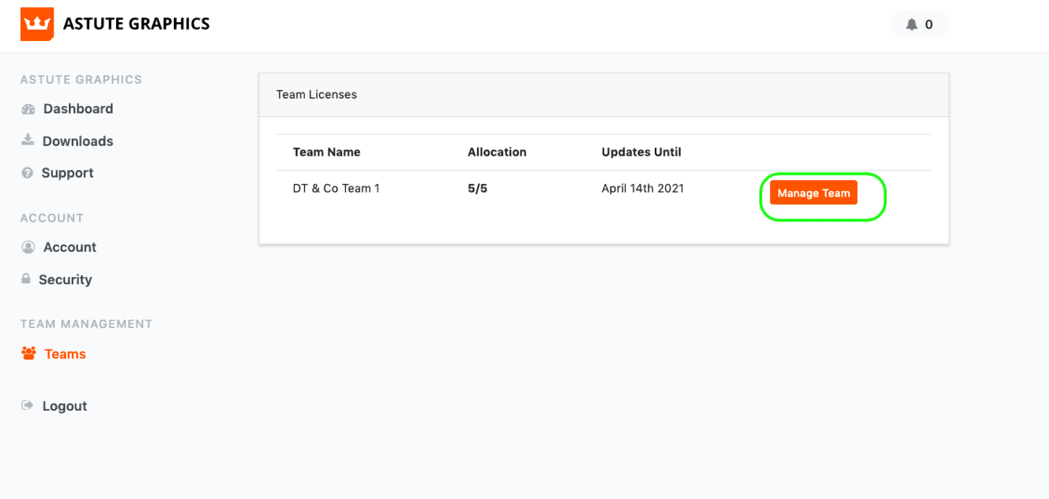Click the Logout exit arrow icon

(x=28, y=406)
